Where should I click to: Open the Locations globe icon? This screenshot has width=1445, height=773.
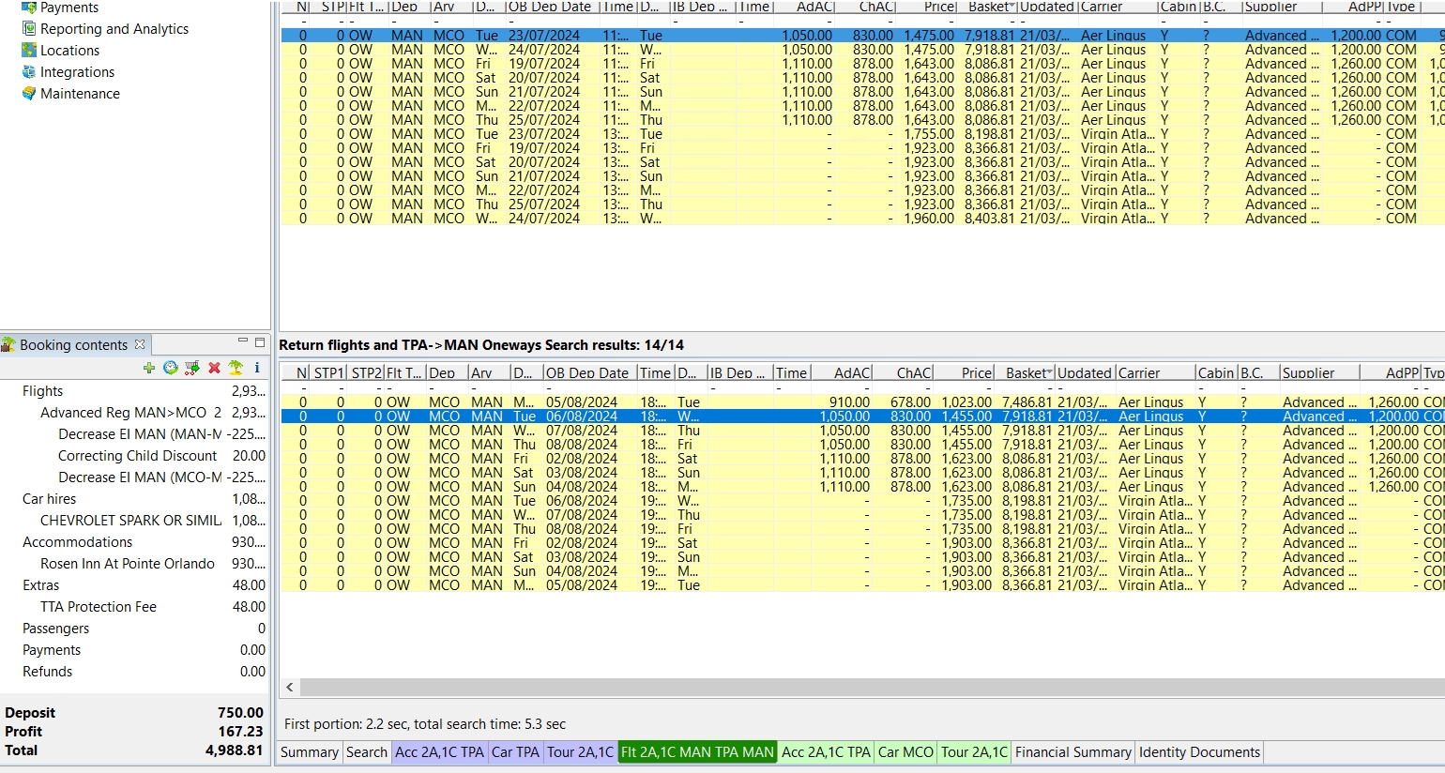(x=29, y=50)
